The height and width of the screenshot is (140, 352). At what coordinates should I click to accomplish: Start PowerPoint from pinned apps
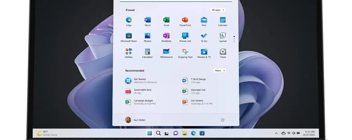(185, 22)
